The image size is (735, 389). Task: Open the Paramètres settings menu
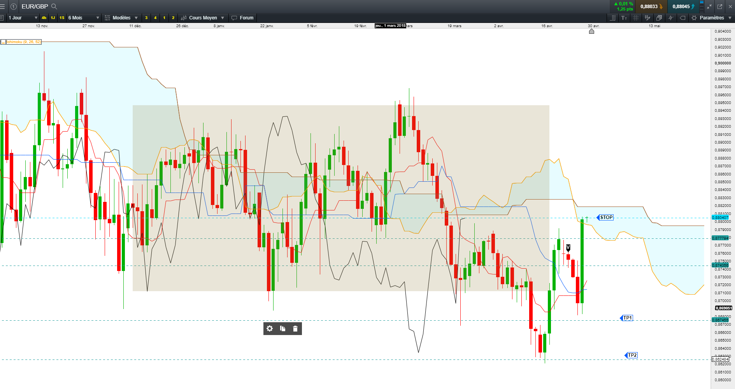(x=712, y=18)
